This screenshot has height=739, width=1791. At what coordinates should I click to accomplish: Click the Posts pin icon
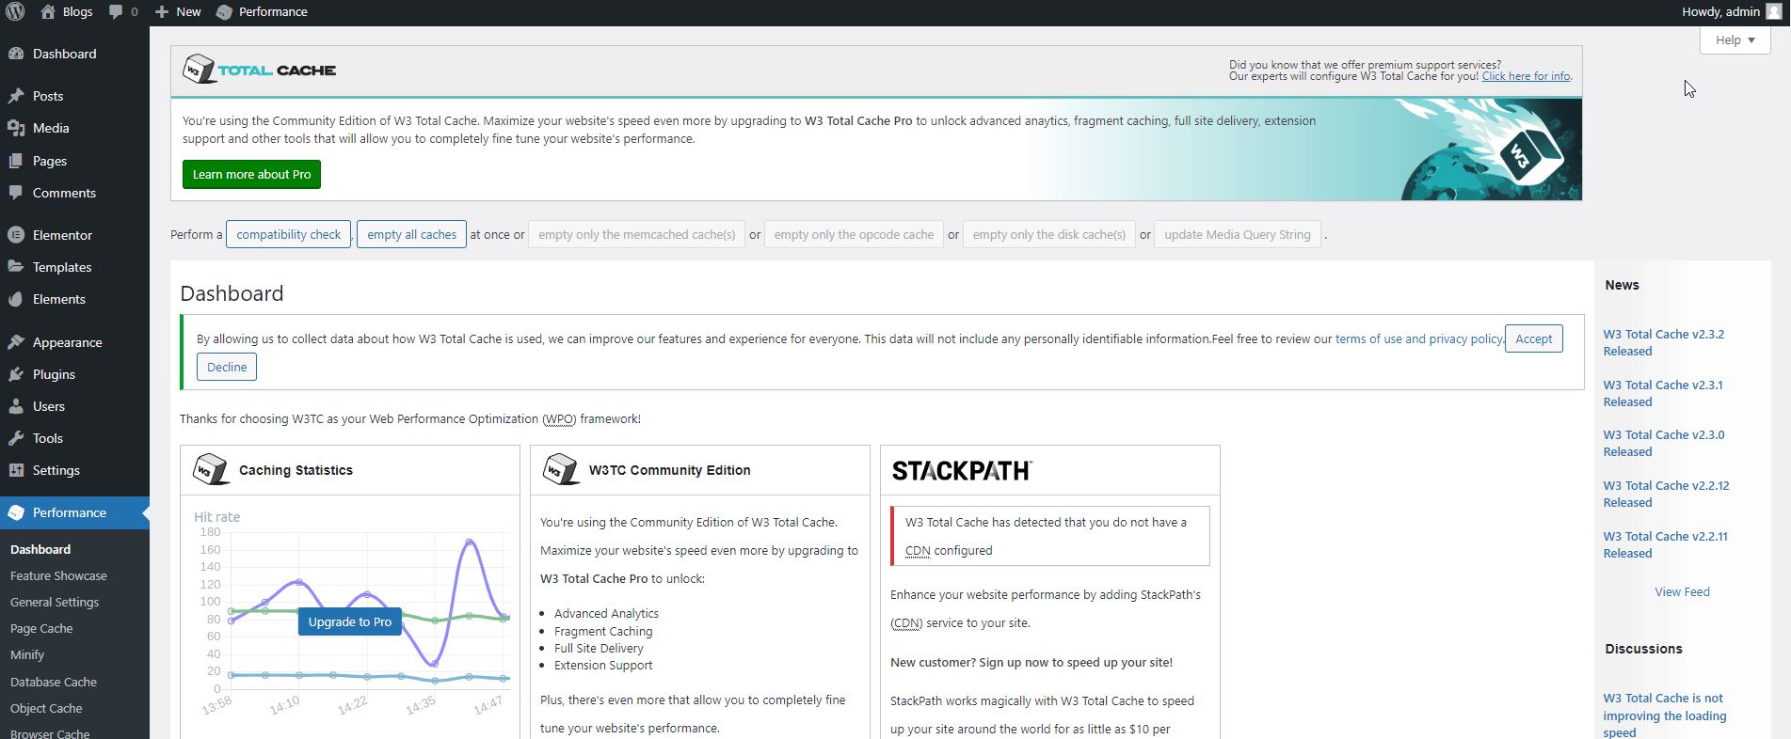tap(16, 96)
